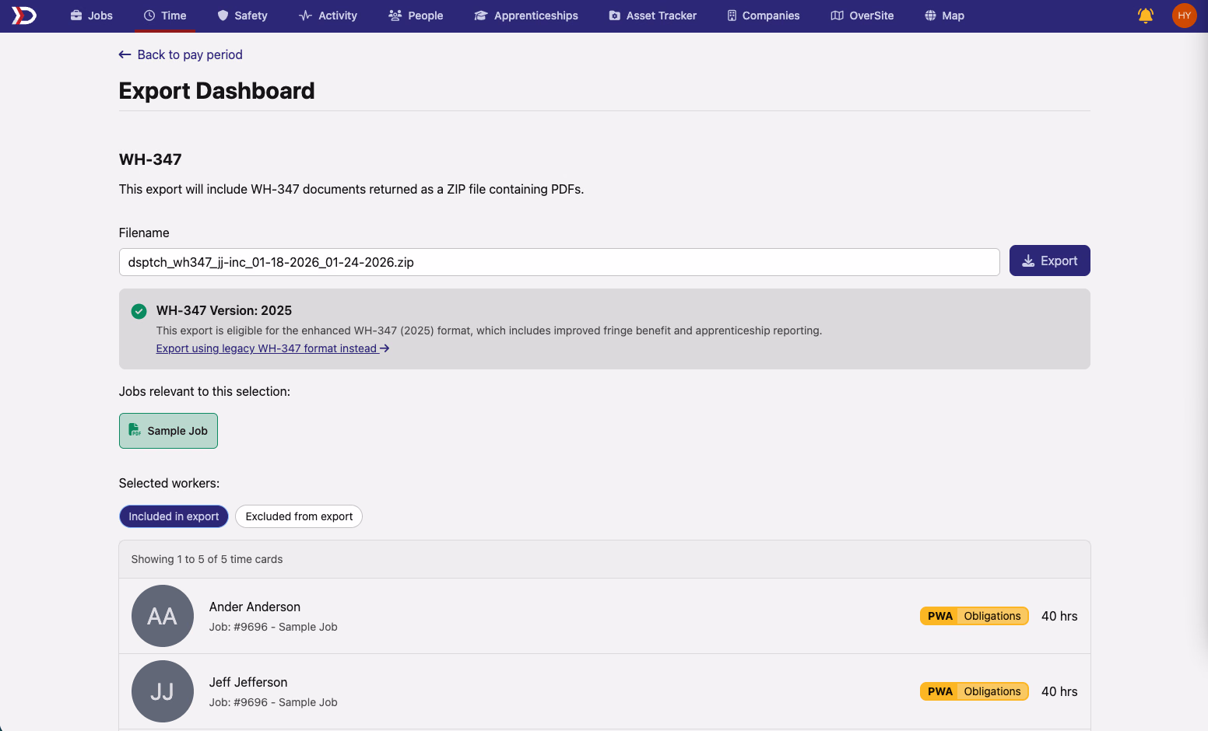Viewport: 1208px width, 731px height.
Task: Open OverSite from the navigation
Action: tap(862, 16)
